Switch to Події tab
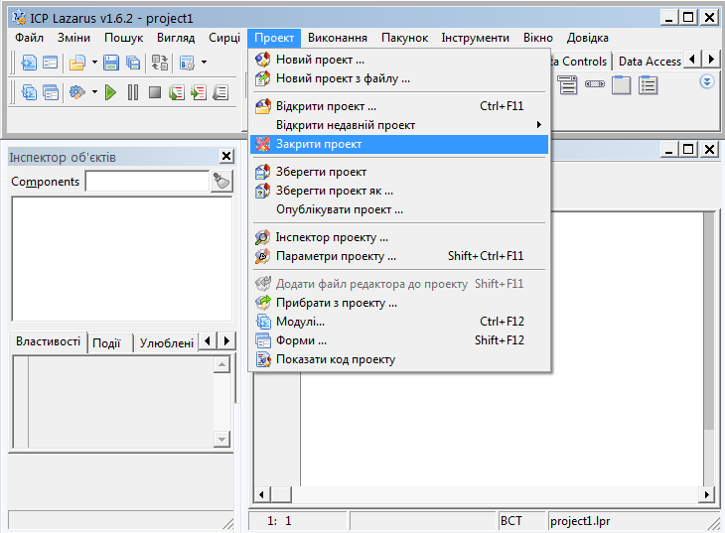725x533 pixels. pos(106,343)
